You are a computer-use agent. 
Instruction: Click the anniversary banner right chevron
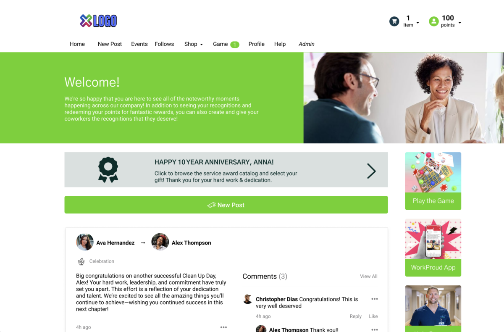[371, 171]
